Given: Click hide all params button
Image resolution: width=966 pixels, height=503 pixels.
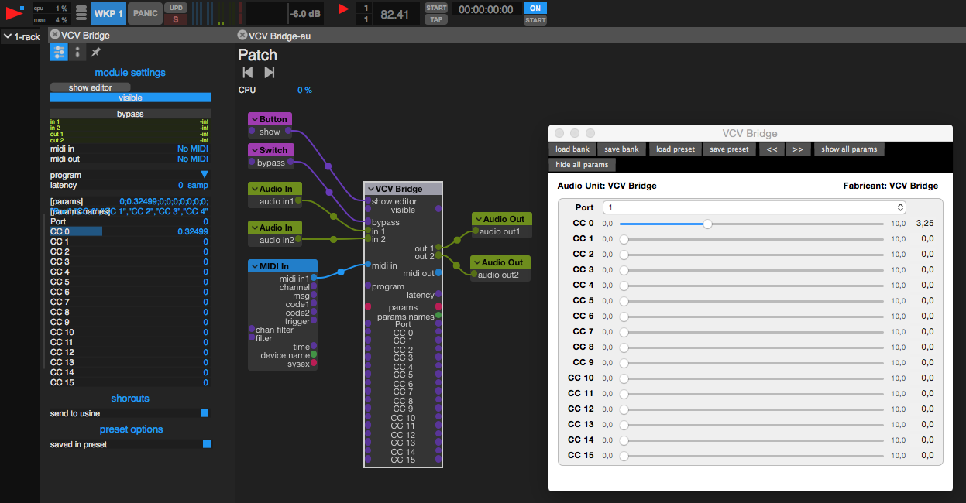Looking at the screenshot, I should click(583, 165).
